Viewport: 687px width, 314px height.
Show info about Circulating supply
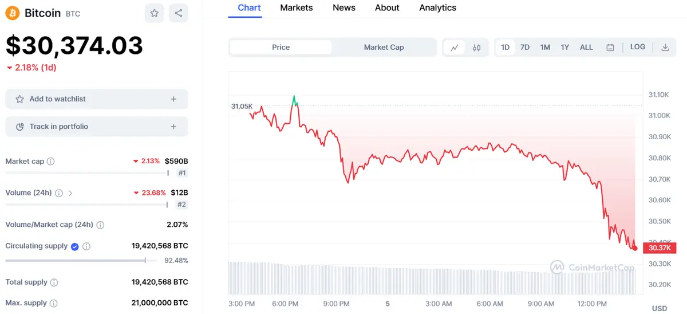tap(86, 246)
